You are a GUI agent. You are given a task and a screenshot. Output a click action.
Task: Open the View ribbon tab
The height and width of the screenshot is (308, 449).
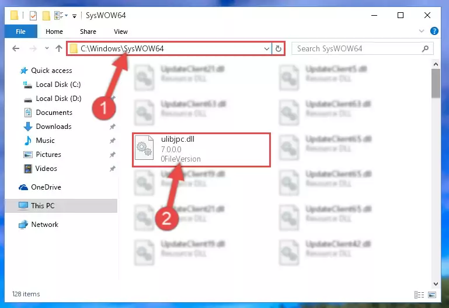tap(120, 32)
